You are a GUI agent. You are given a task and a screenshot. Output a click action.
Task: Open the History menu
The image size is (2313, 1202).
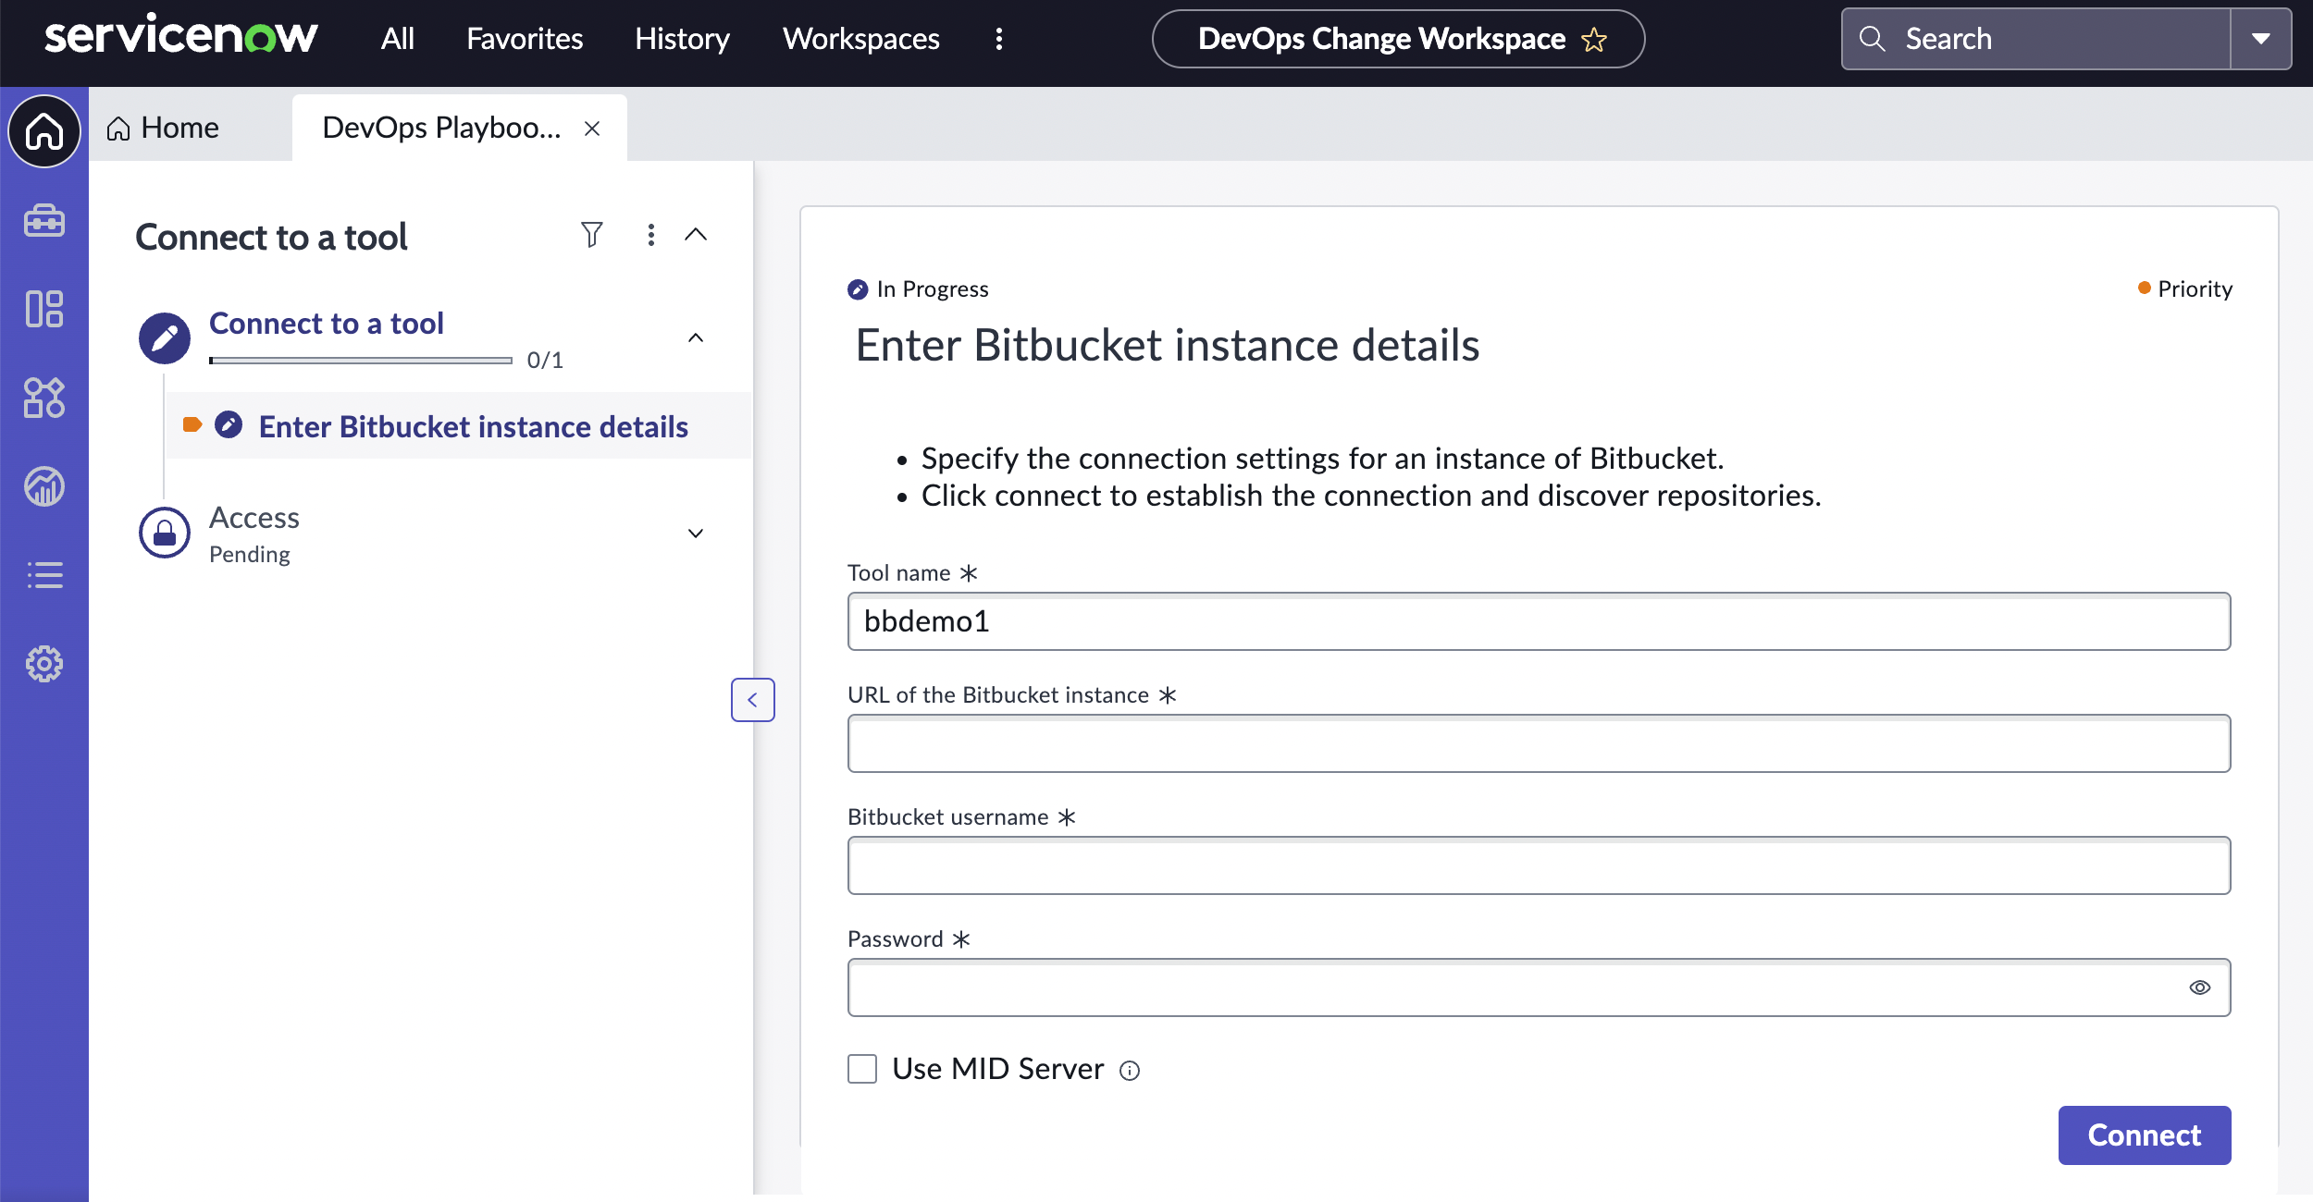(x=682, y=39)
